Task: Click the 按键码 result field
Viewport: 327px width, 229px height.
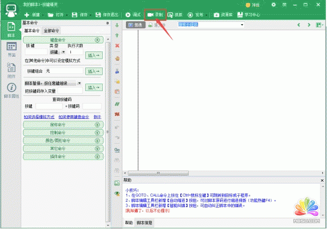Action: point(92,107)
